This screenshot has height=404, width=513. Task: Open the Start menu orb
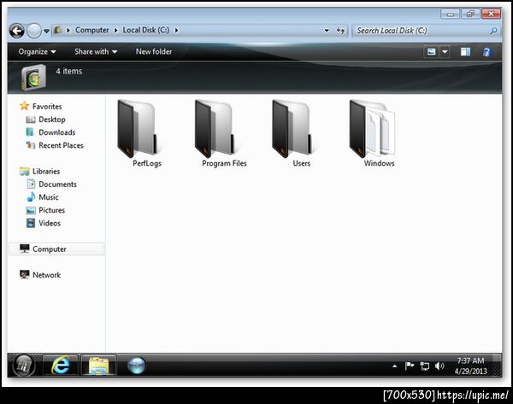pos(24,365)
